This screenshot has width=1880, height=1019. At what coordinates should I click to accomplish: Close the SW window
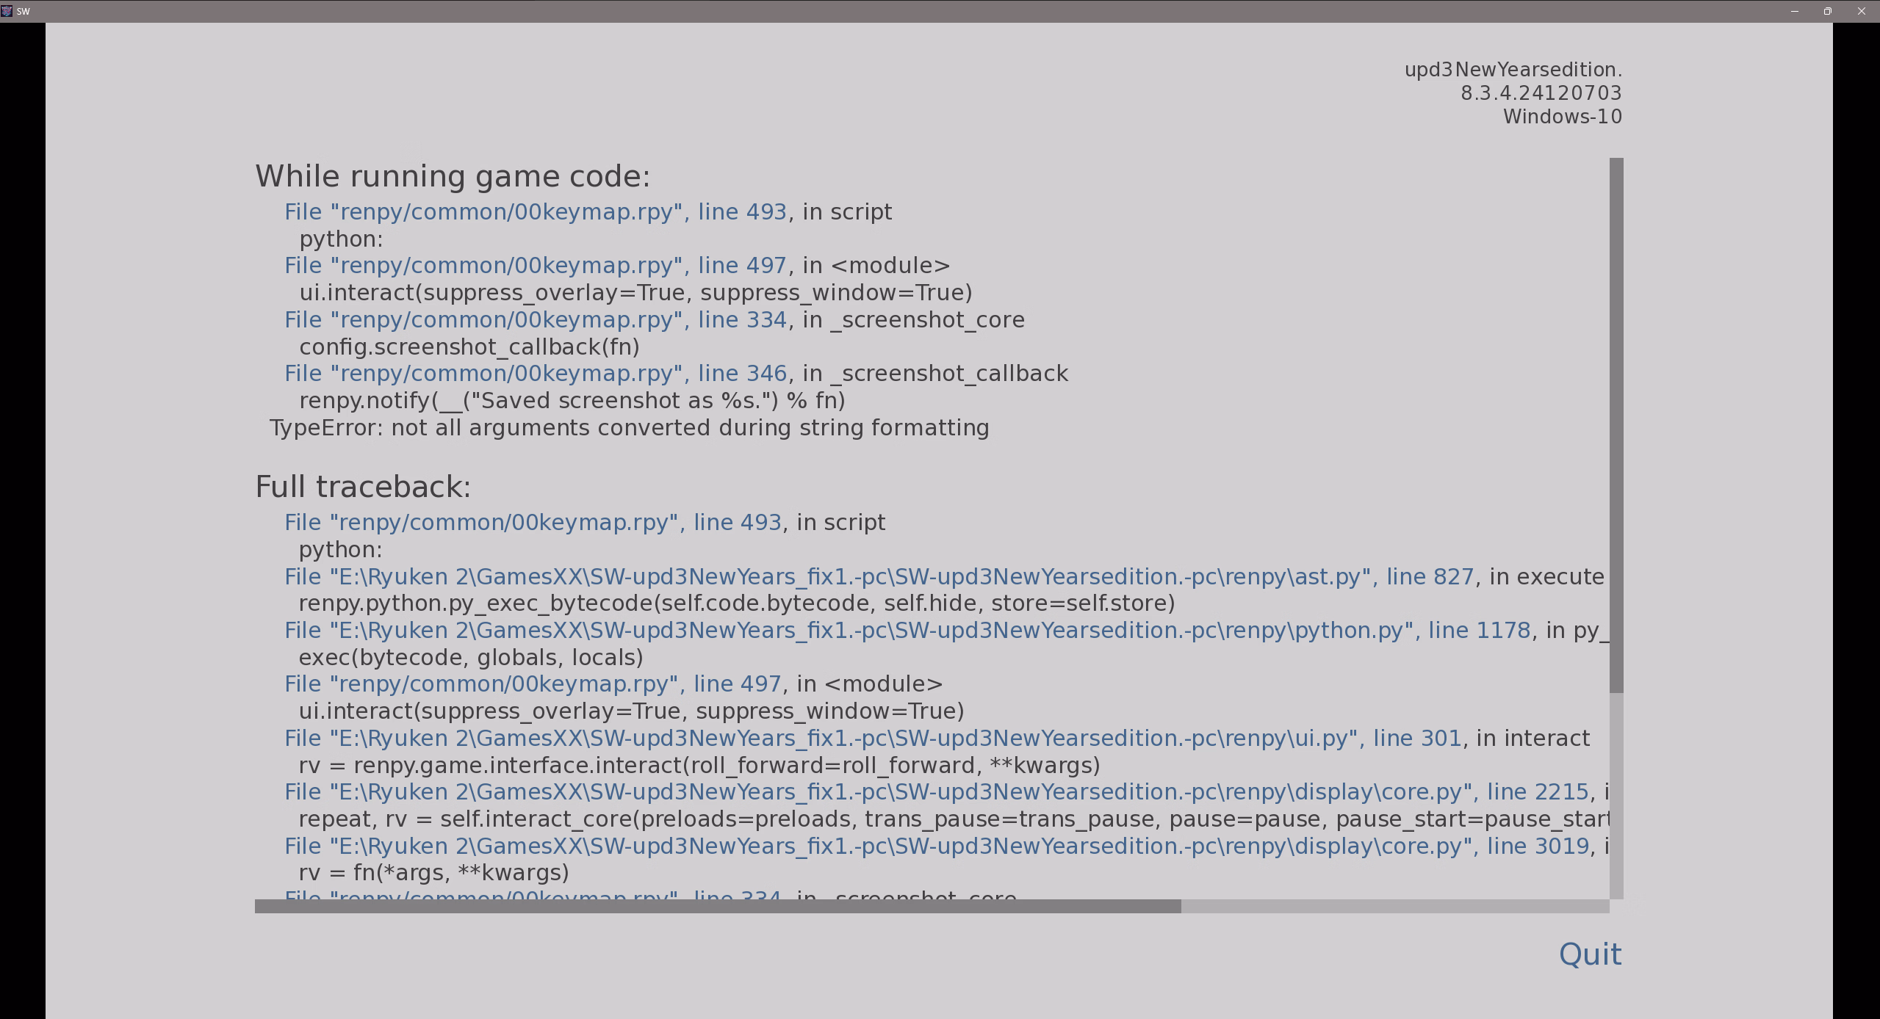tap(1861, 11)
